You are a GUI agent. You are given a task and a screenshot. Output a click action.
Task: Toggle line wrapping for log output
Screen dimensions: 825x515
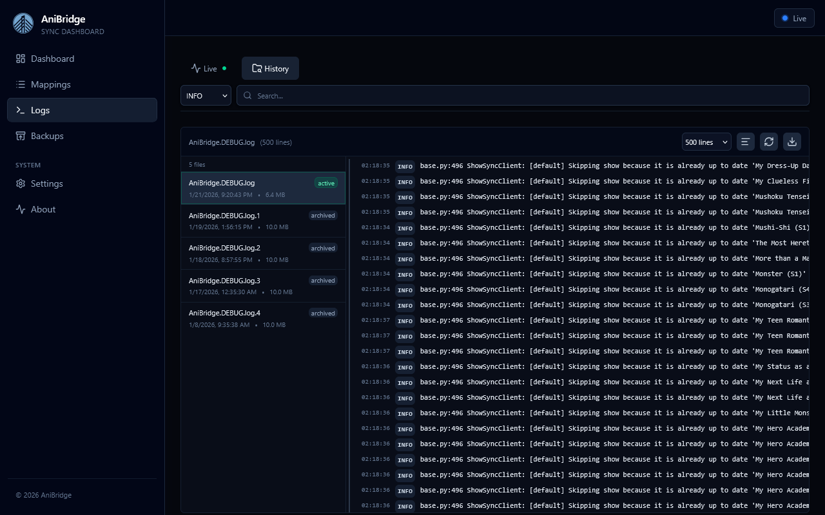(x=745, y=142)
